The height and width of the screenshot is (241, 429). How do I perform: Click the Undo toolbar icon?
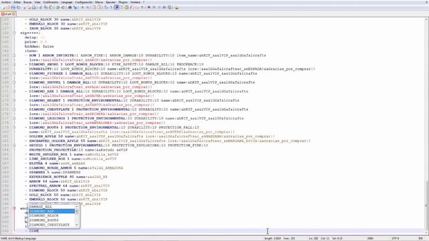[x=58, y=7]
